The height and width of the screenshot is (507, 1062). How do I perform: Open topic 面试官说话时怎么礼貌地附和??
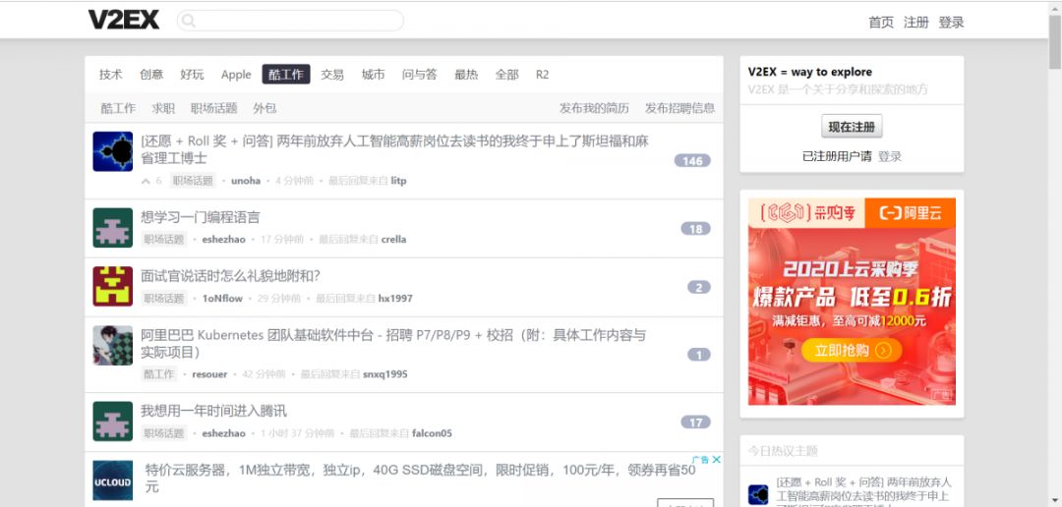pyautogui.click(x=230, y=276)
